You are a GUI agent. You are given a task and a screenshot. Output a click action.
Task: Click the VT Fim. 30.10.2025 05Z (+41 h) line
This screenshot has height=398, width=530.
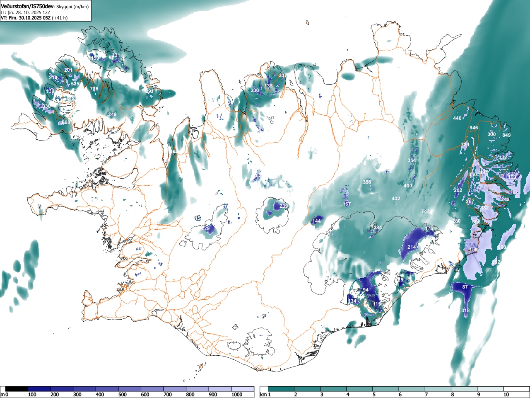(34, 18)
